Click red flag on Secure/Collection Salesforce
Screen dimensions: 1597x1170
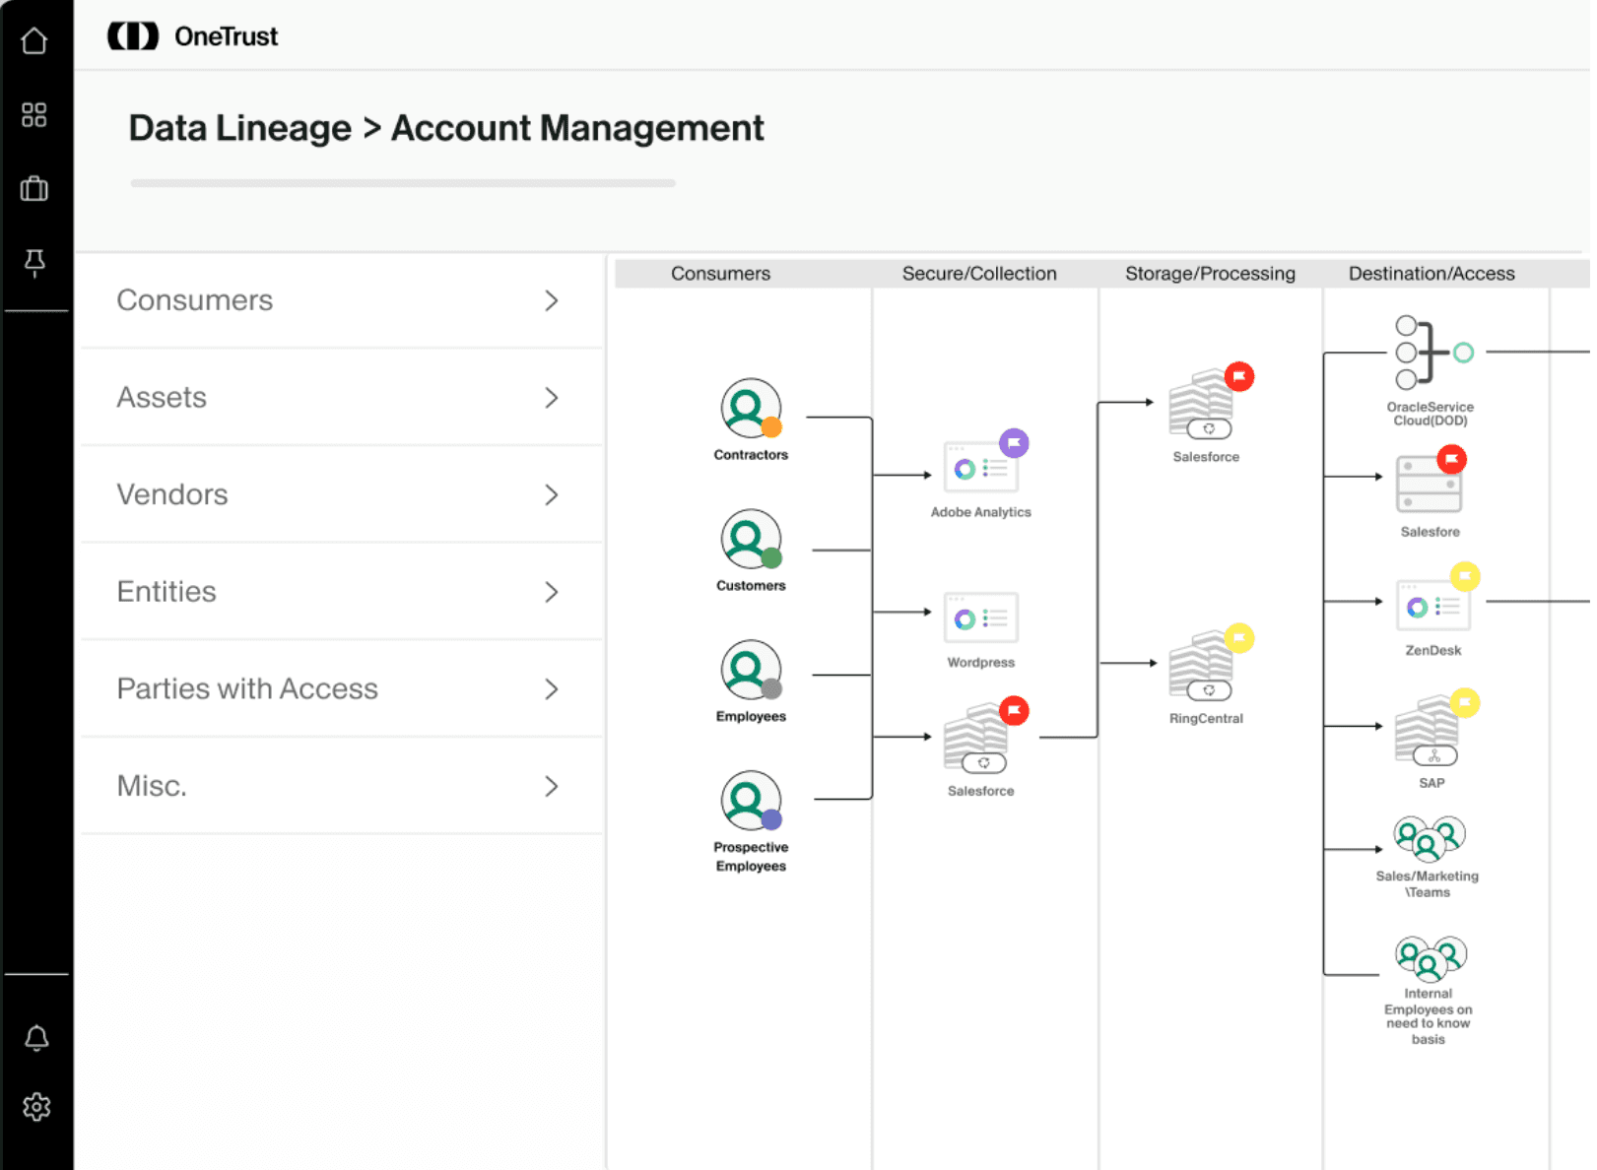1014,710
